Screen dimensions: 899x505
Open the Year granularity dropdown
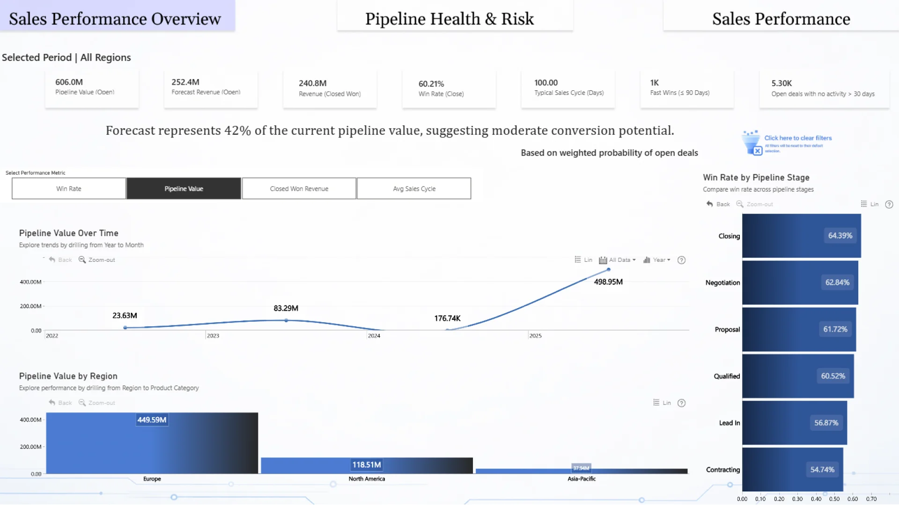(657, 260)
